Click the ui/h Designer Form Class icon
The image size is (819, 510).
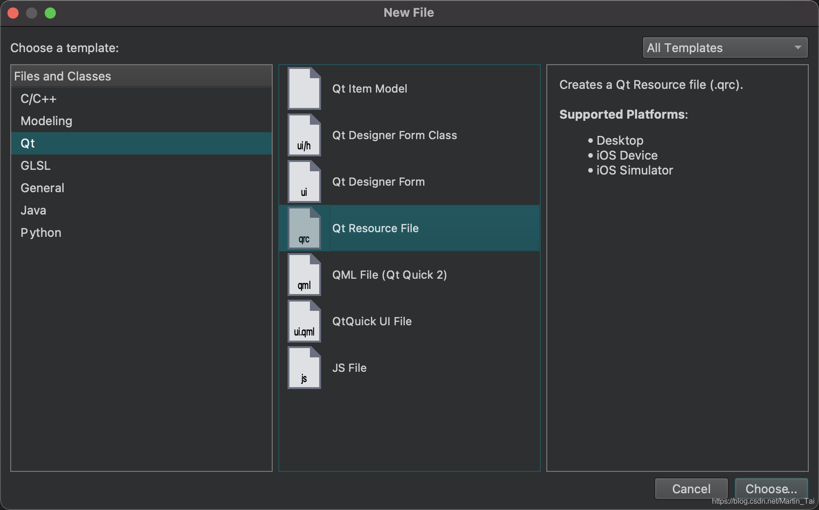tap(304, 135)
